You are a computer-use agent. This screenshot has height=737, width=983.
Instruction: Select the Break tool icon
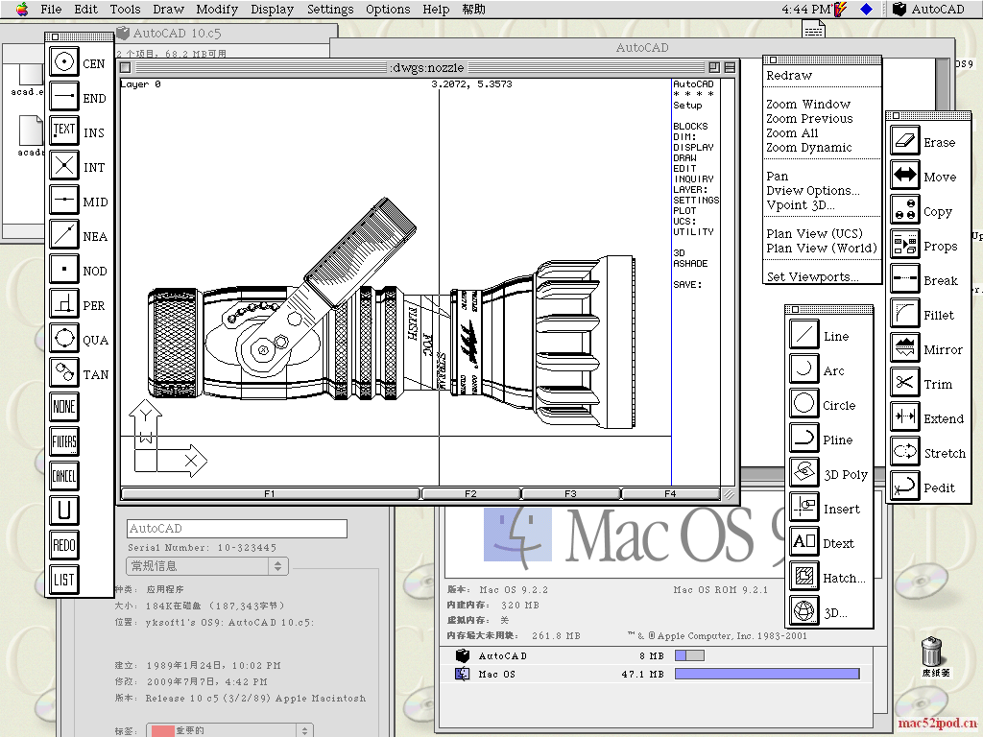coord(904,278)
